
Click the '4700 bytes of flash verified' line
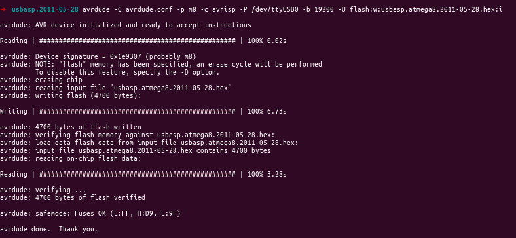(73, 198)
